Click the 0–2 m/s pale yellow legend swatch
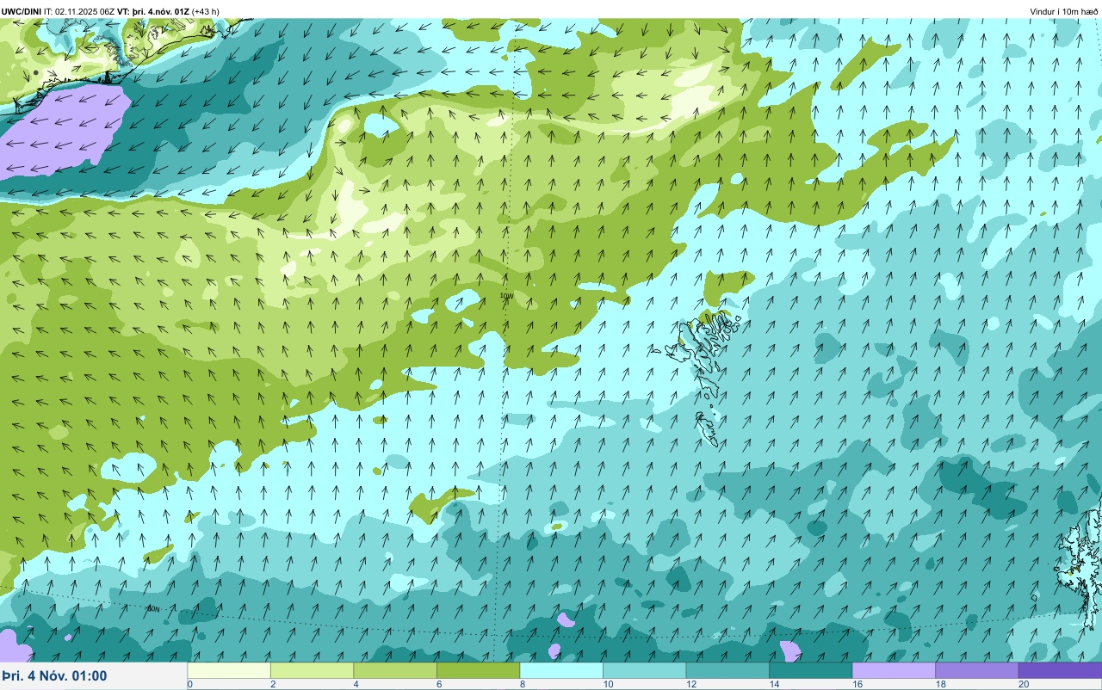This screenshot has height=690, width=1102. coord(229,670)
